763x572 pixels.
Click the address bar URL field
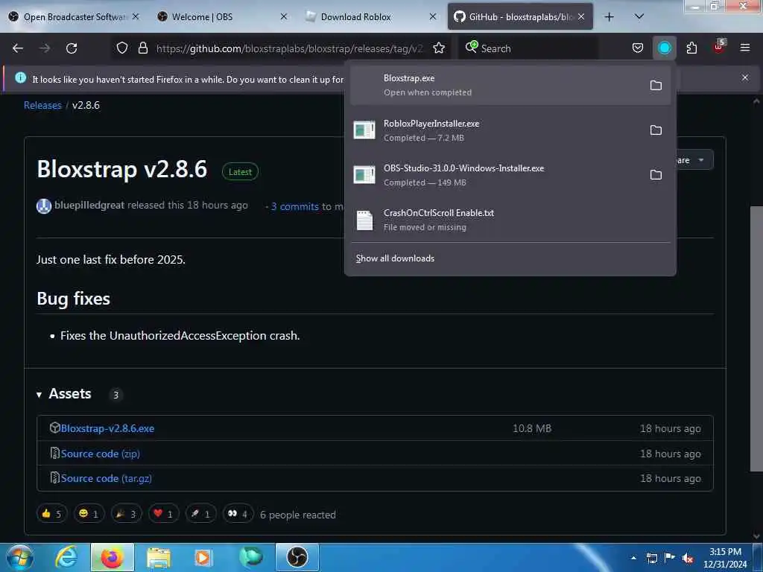coord(290,48)
